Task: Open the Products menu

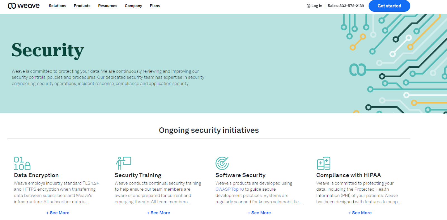Action: (82, 6)
